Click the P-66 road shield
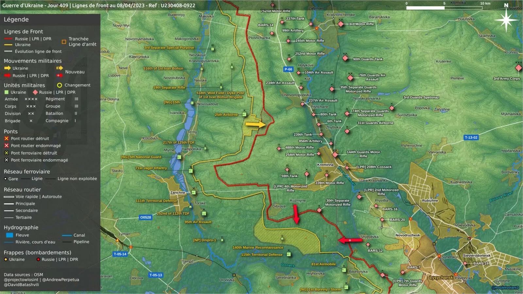The height and width of the screenshot is (294, 523). point(288,69)
